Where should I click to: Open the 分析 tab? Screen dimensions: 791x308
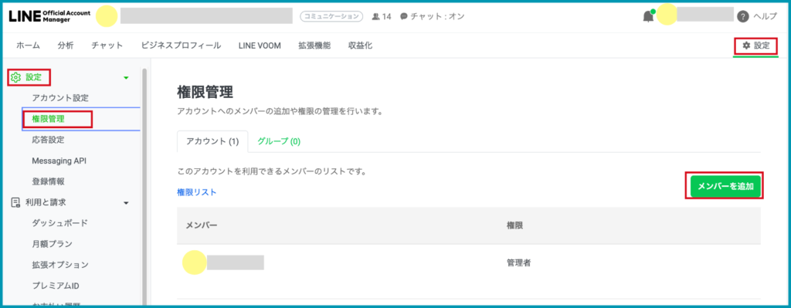click(x=66, y=46)
